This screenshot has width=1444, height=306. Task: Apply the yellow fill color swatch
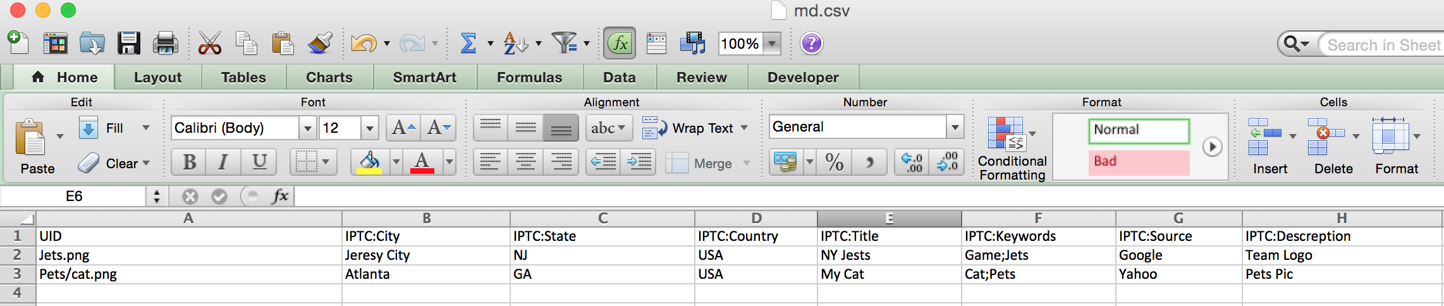(x=370, y=162)
